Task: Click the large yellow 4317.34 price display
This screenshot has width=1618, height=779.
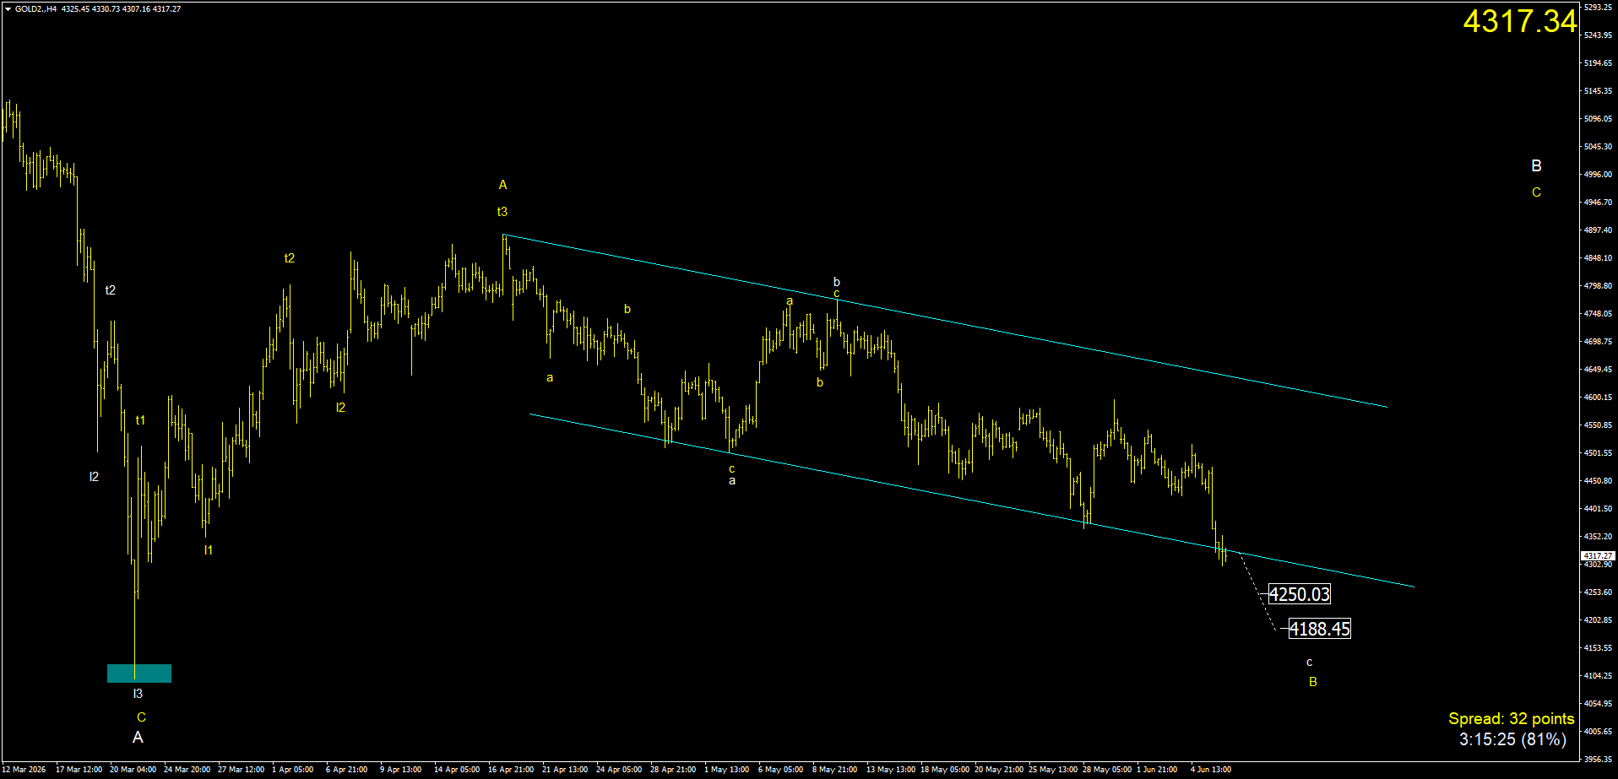Action: [x=1520, y=22]
